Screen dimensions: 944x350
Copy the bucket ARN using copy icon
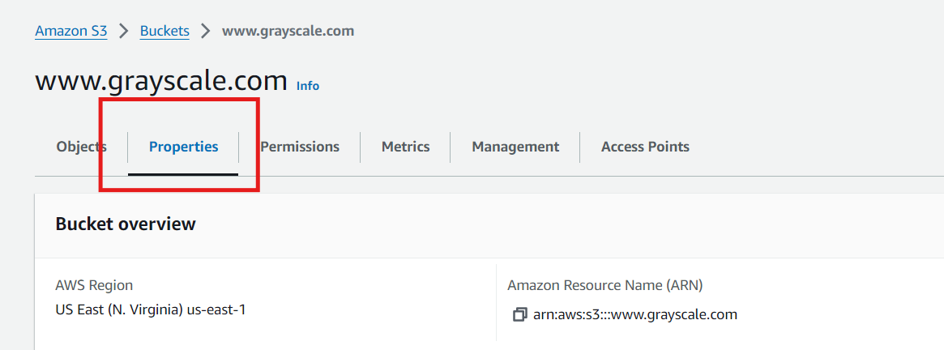(x=520, y=314)
